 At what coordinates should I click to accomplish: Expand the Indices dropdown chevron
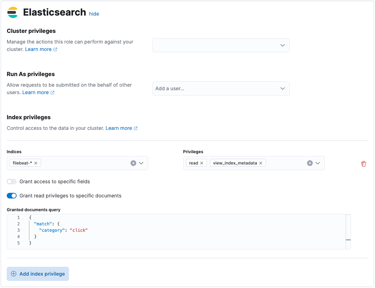[142, 163]
